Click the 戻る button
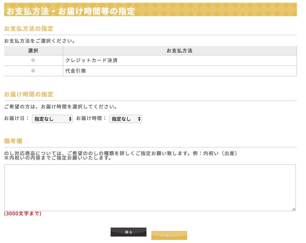 (128, 232)
